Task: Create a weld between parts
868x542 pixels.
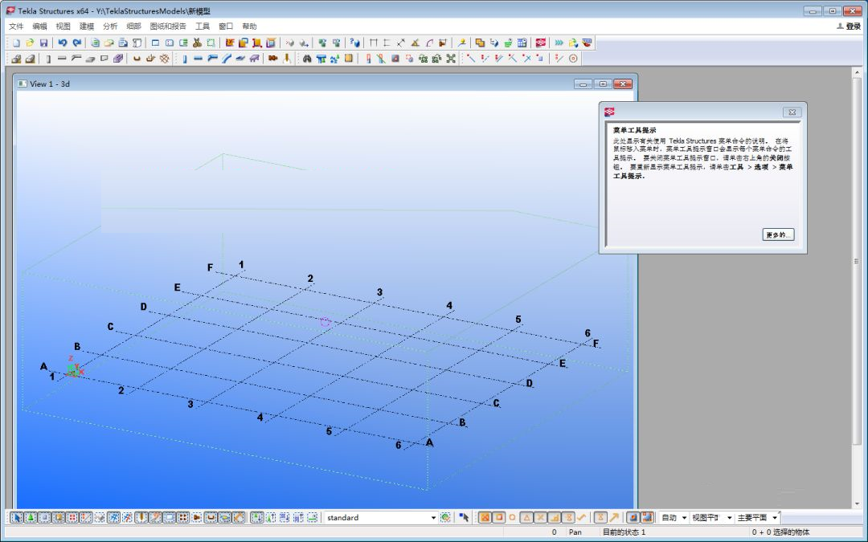Action: coord(286,58)
